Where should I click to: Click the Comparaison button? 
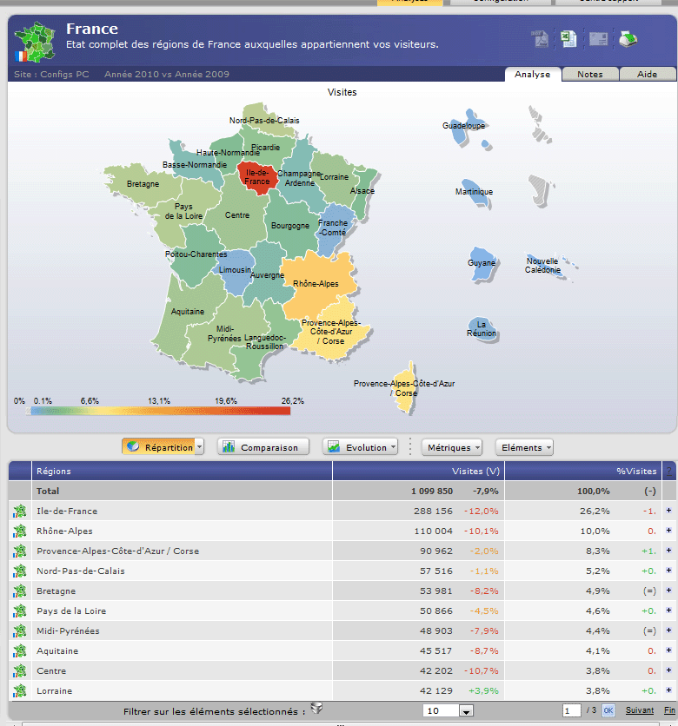click(x=263, y=448)
